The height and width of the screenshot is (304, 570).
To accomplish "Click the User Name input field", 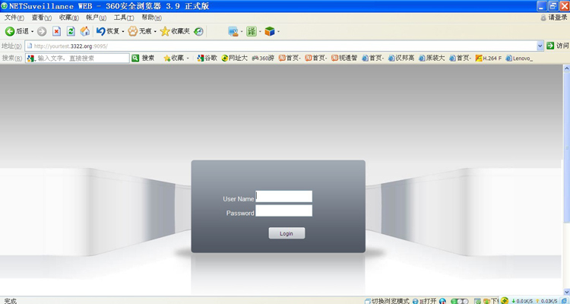I will [x=284, y=197].
